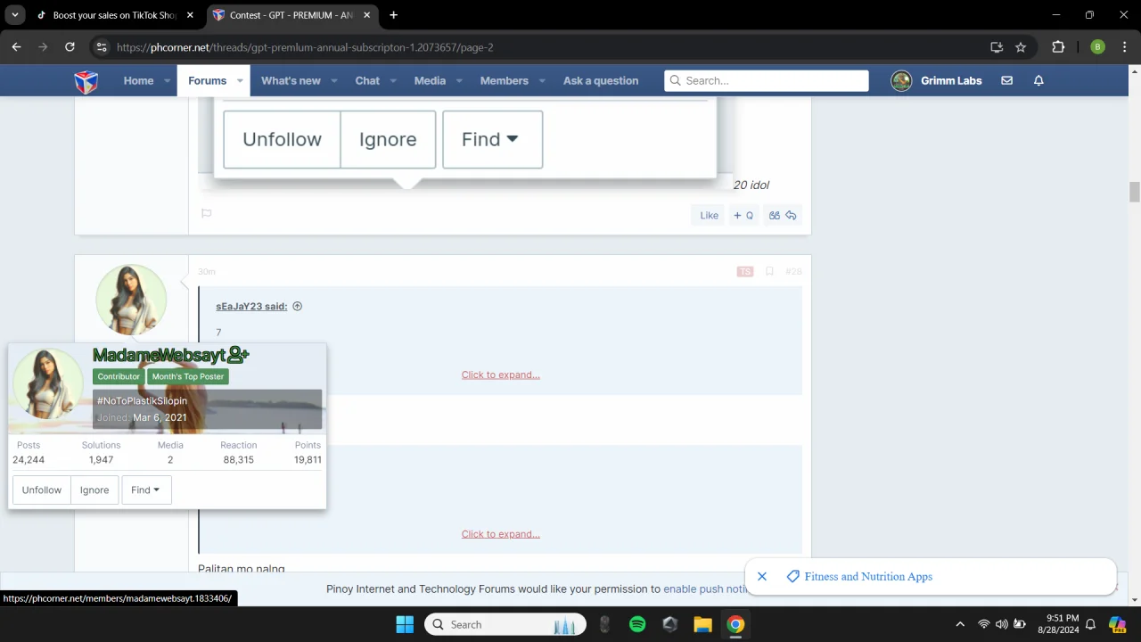Image resolution: width=1141 pixels, height=642 pixels.
Task: Click the first Click to expand link
Action: tap(501, 374)
